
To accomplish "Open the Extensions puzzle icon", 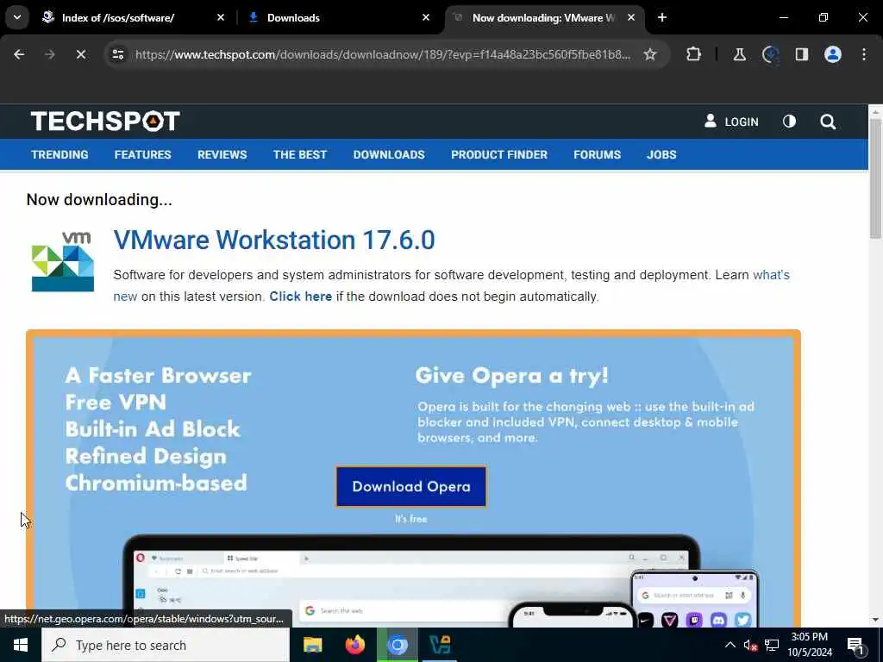I will click(x=694, y=54).
